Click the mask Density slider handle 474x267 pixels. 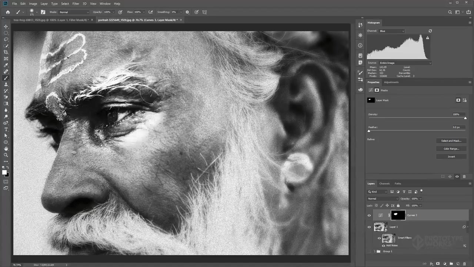[x=465, y=118]
